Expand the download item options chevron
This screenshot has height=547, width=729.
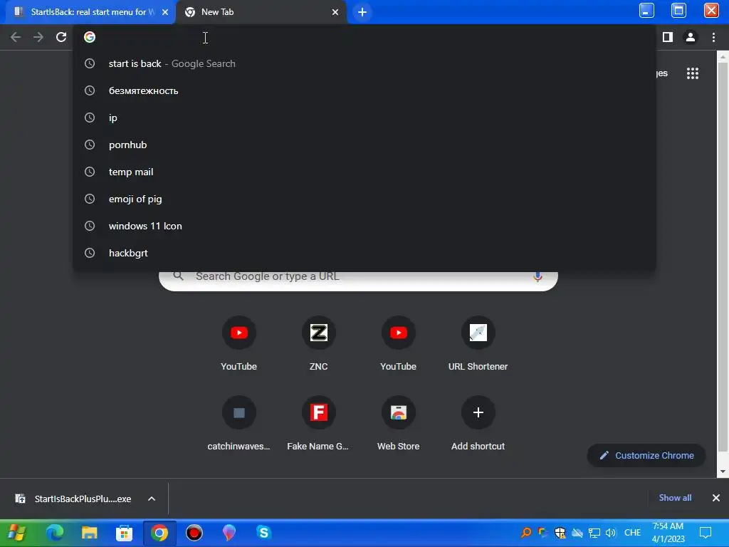click(152, 499)
